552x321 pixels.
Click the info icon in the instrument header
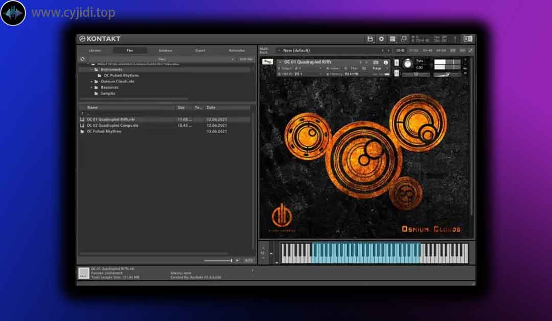386,62
